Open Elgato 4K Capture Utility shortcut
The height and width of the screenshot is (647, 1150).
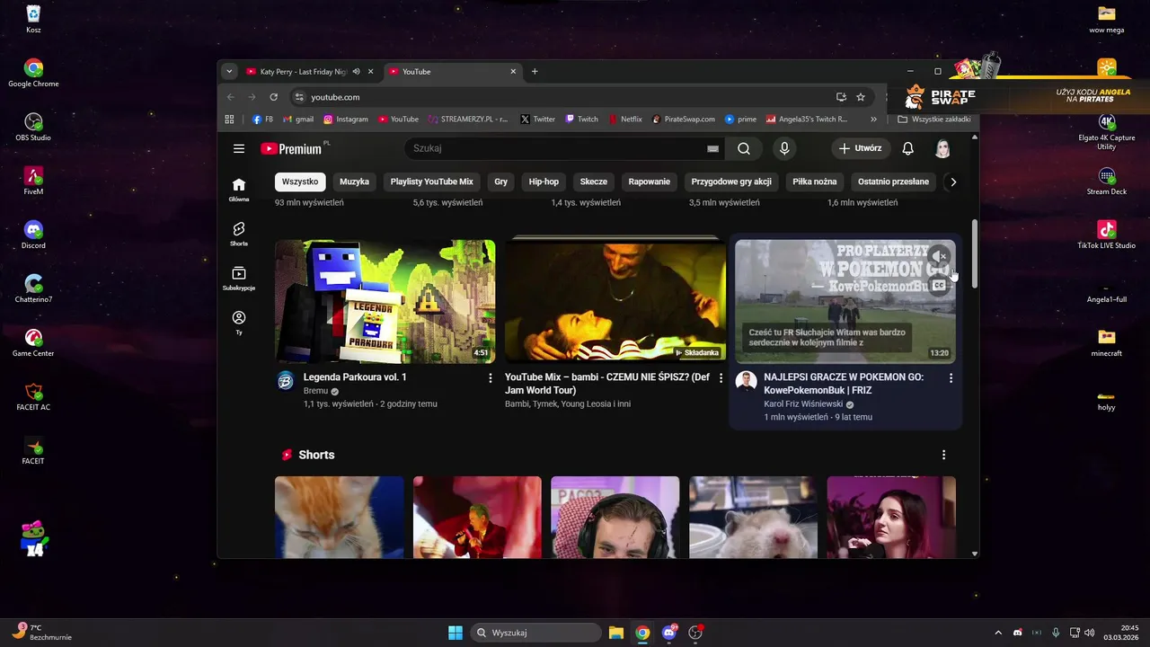pyautogui.click(x=1106, y=131)
